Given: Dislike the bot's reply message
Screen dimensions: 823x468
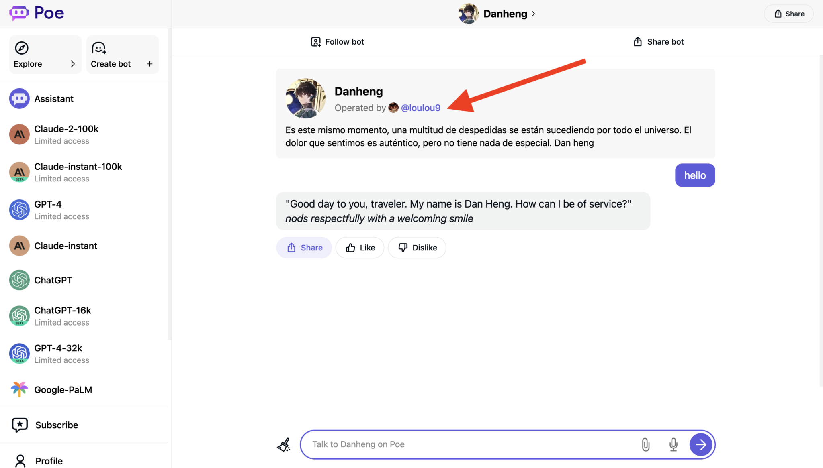Looking at the screenshot, I should point(417,248).
